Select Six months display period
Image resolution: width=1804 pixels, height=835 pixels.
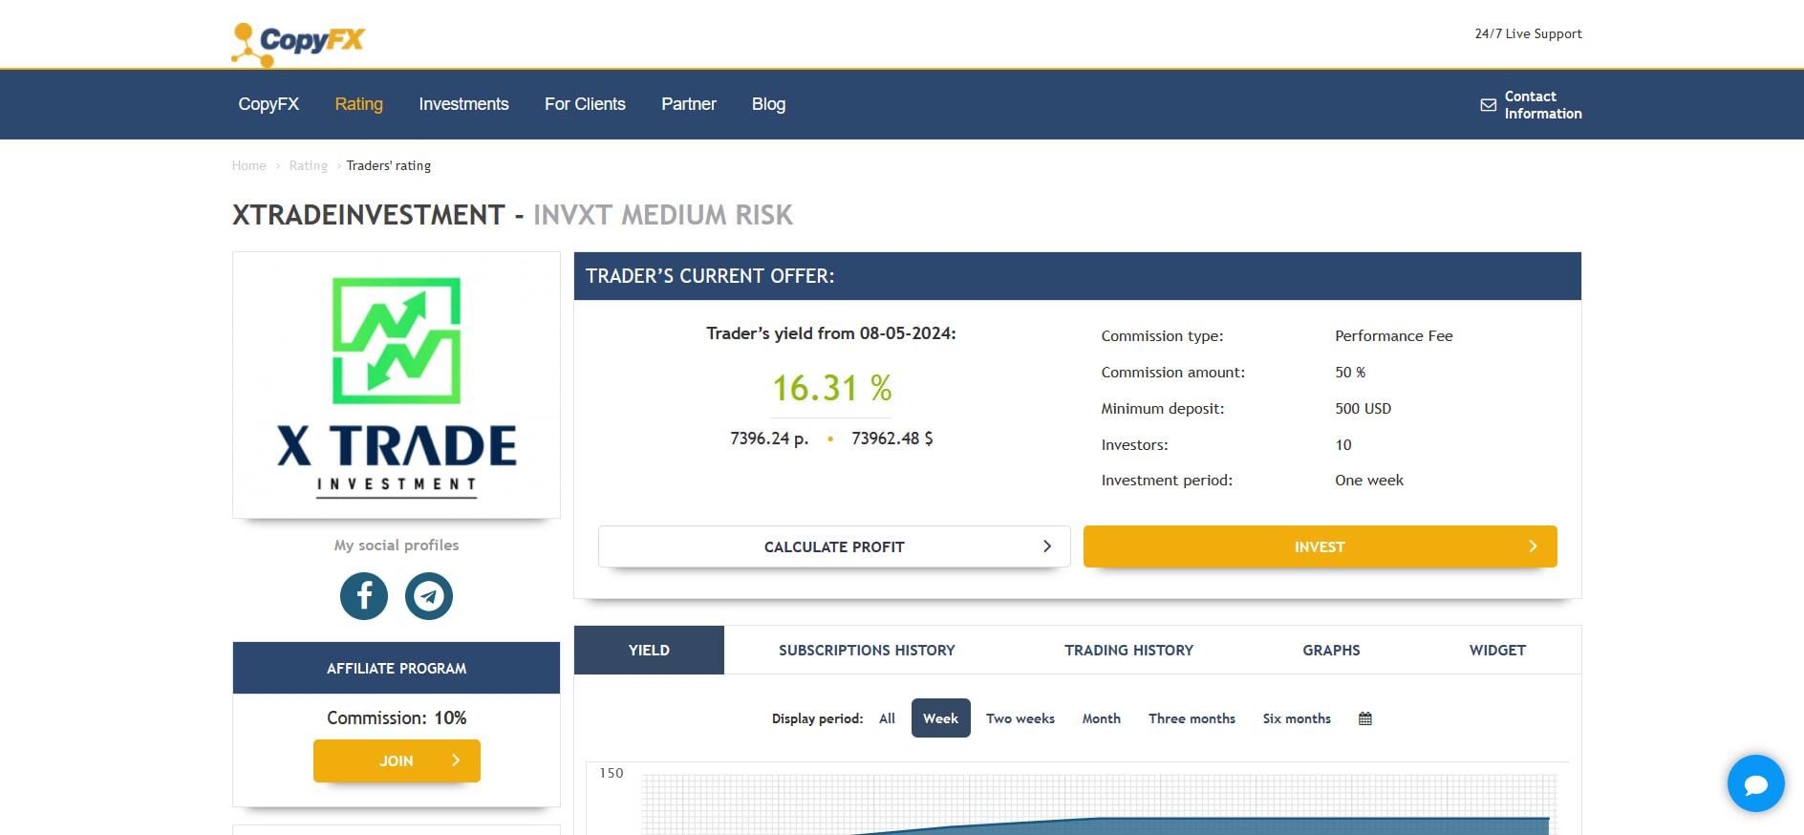(x=1297, y=718)
